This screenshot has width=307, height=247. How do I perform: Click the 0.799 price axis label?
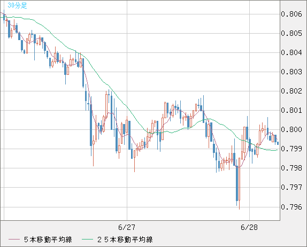click(x=291, y=149)
